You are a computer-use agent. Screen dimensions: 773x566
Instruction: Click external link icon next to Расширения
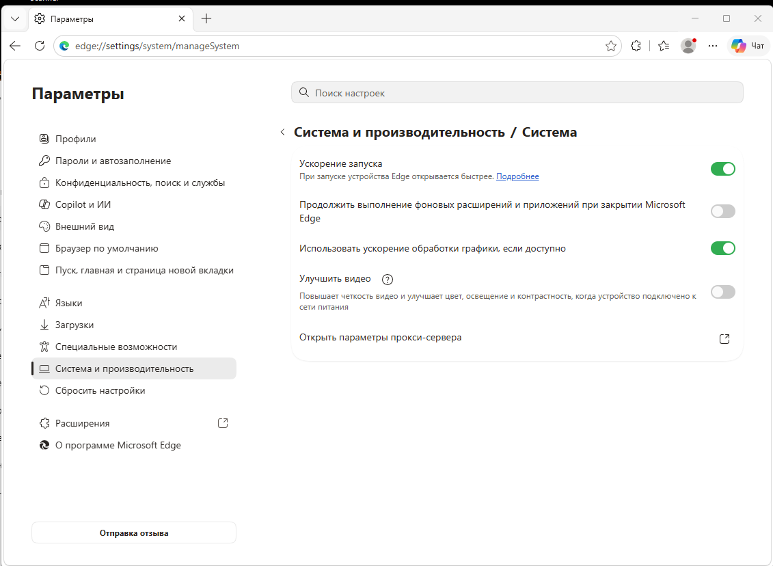(x=223, y=423)
